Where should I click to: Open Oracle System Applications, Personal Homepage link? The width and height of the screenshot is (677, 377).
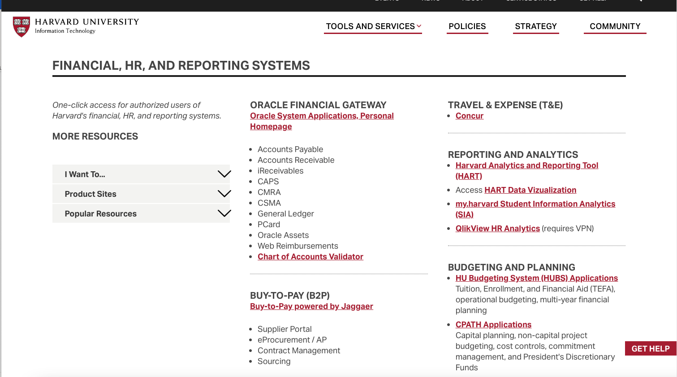pos(322,121)
